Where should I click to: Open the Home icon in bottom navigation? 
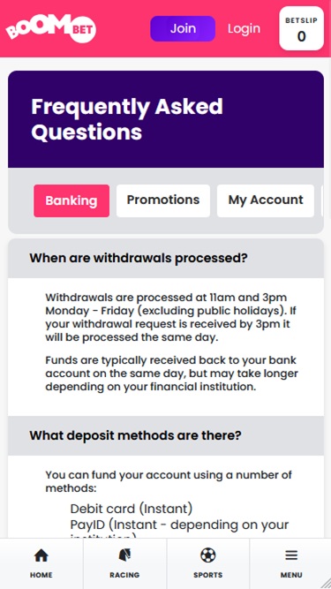[x=41, y=555]
